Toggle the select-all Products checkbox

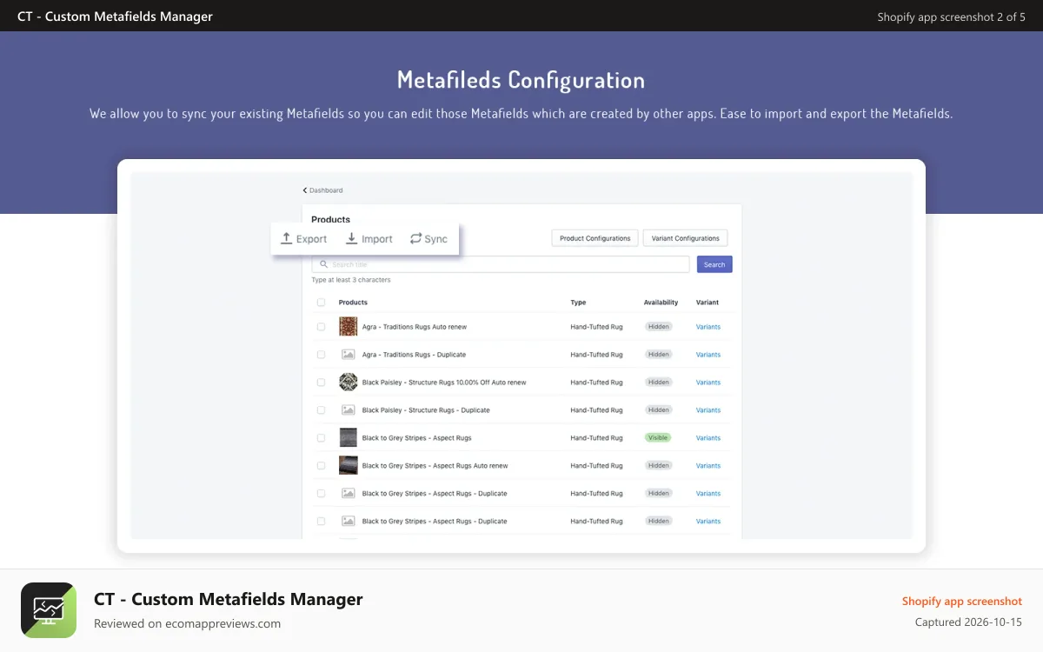pyautogui.click(x=321, y=303)
